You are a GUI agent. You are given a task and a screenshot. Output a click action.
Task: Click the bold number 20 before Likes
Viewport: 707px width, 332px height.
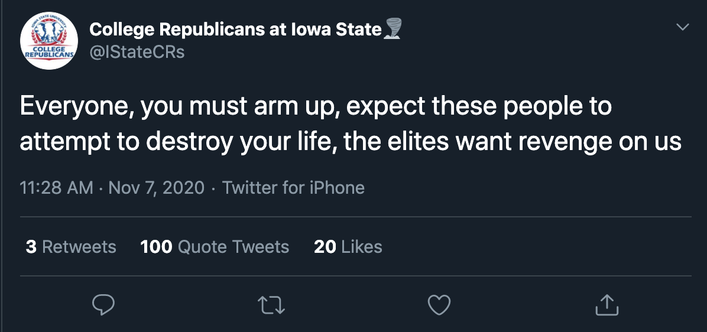click(x=325, y=246)
